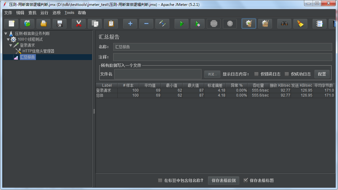This screenshot has width=338, height=190.
Task: Click the split pane divider handle
Action: pyautogui.click(x=94, y=111)
